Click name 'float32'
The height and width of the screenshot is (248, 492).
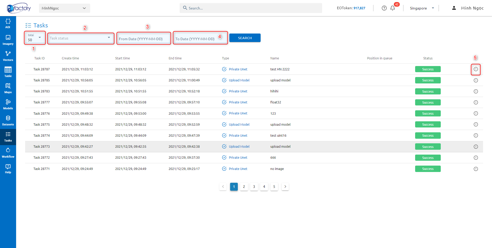pyautogui.click(x=276, y=102)
